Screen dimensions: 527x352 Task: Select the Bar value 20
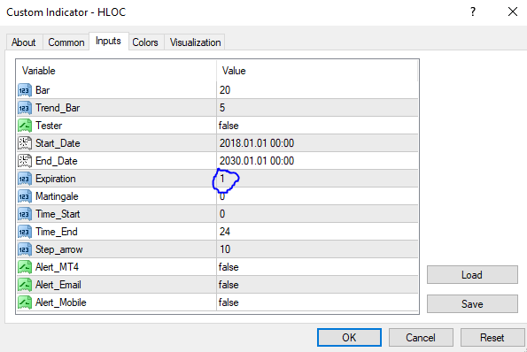(225, 90)
